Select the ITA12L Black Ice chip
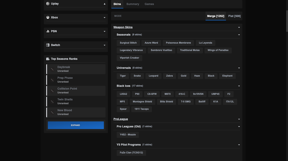Image resolution: width=288 pixels, height=161 pixels. (230, 102)
